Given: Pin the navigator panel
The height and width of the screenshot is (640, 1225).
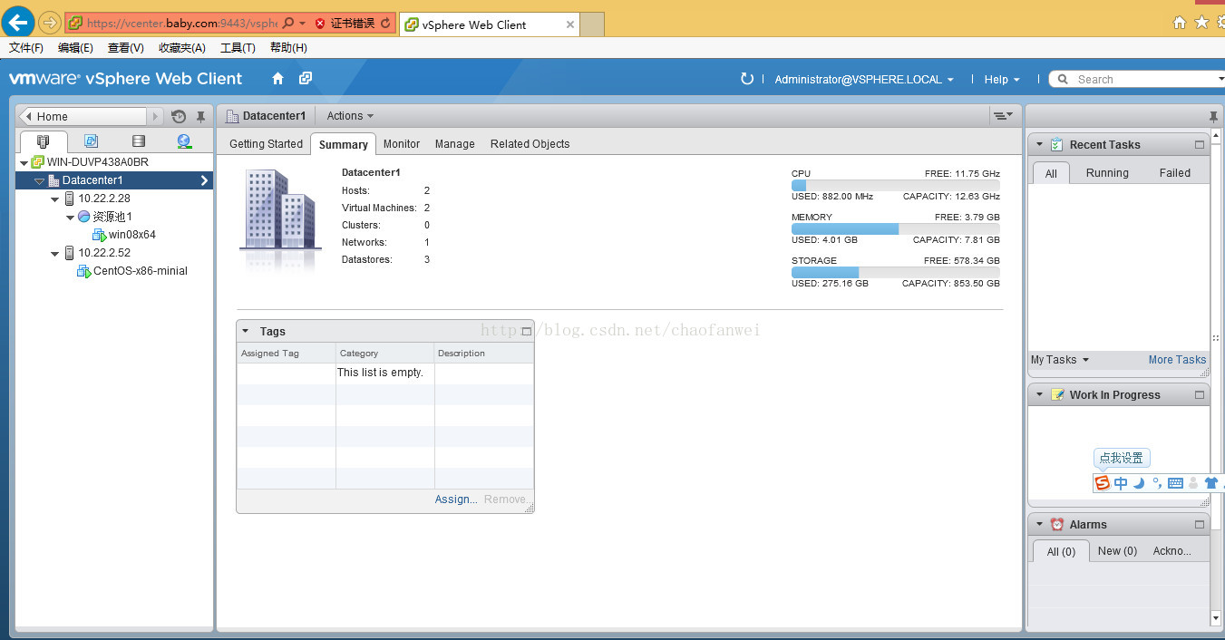Looking at the screenshot, I should [x=201, y=116].
